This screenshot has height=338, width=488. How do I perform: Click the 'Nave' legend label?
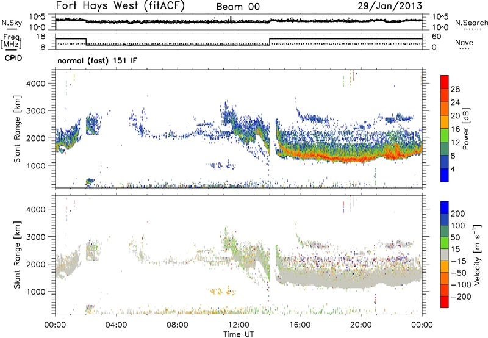(464, 43)
